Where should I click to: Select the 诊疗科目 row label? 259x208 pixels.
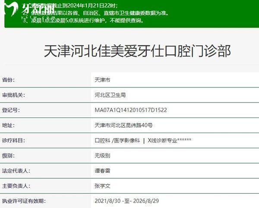[x=14, y=140]
